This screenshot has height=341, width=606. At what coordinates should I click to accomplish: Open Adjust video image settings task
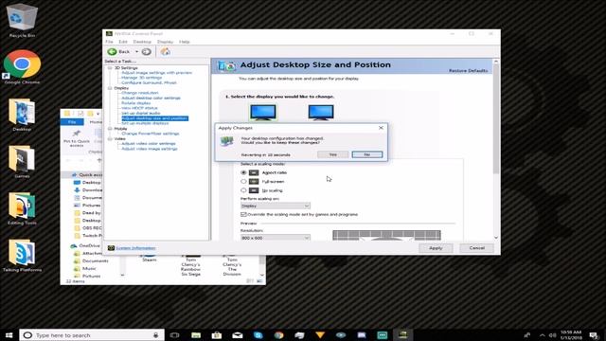pos(150,149)
